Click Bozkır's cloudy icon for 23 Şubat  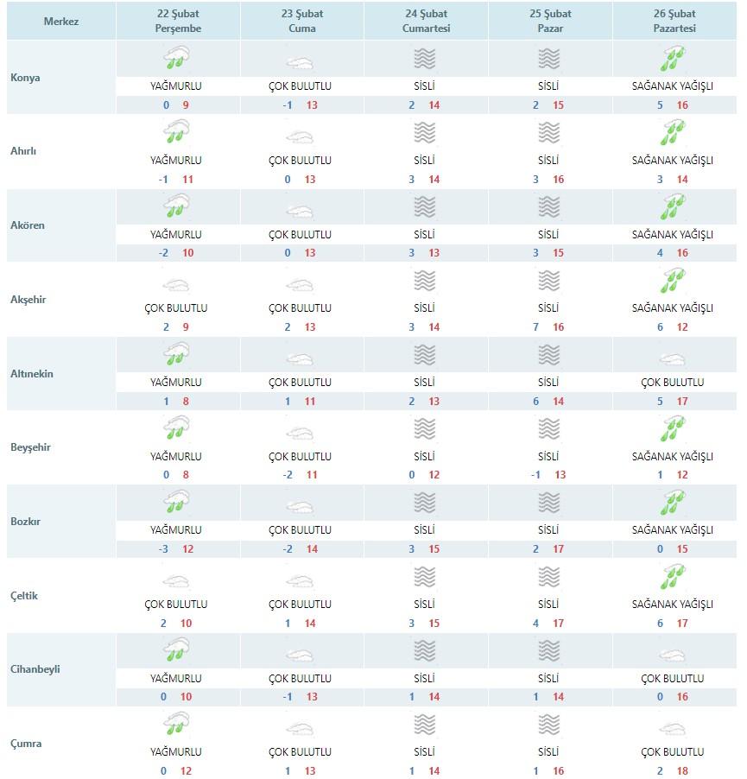click(x=300, y=507)
